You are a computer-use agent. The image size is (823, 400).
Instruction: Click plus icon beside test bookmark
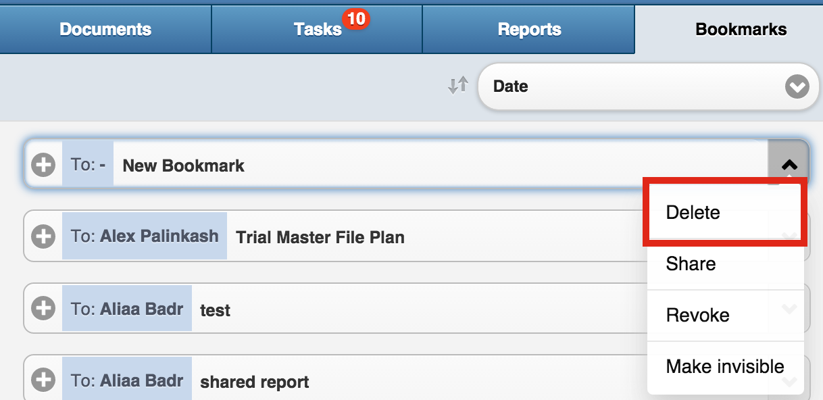tap(43, 309)
